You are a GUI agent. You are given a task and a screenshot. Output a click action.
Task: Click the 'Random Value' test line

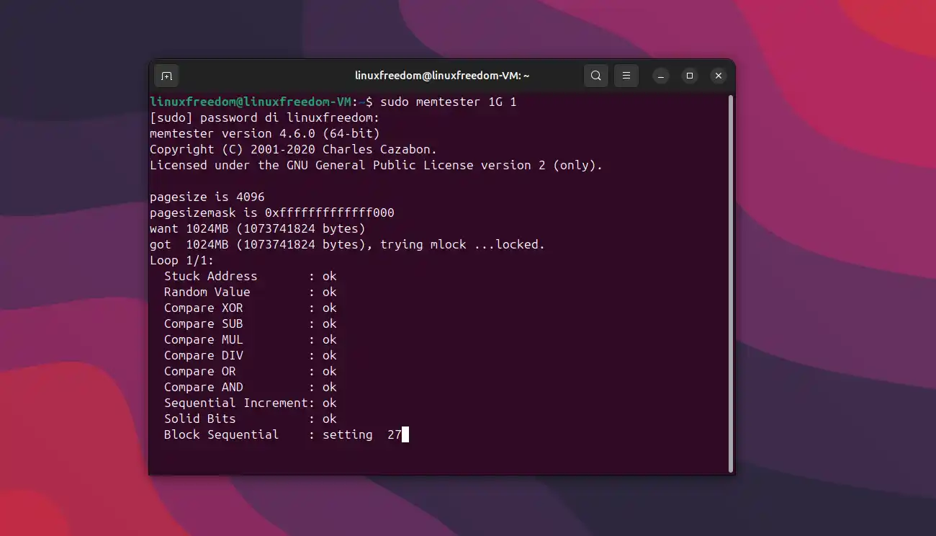[x=250, y=292]
